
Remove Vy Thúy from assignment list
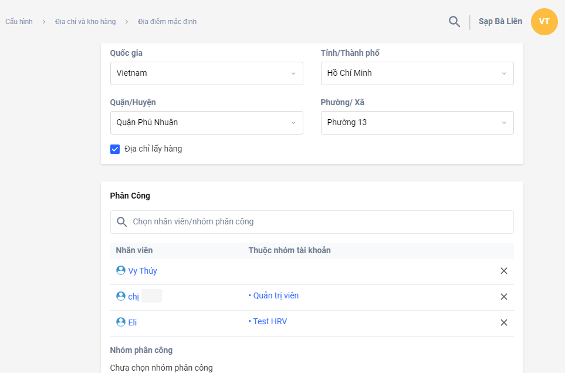point(503,271)
